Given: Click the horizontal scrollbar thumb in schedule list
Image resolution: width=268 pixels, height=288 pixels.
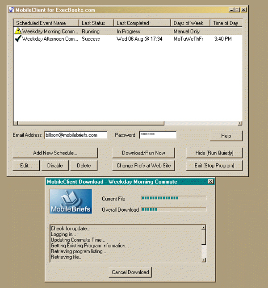Looking at the screenshot, I should pos(91,123).
